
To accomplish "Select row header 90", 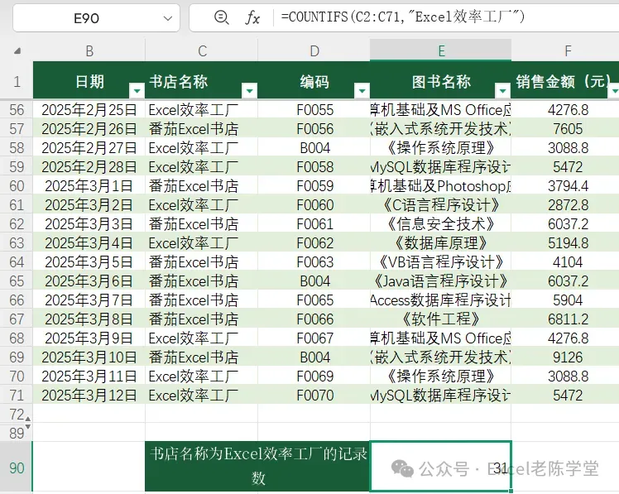I will (x=17, y=468).
